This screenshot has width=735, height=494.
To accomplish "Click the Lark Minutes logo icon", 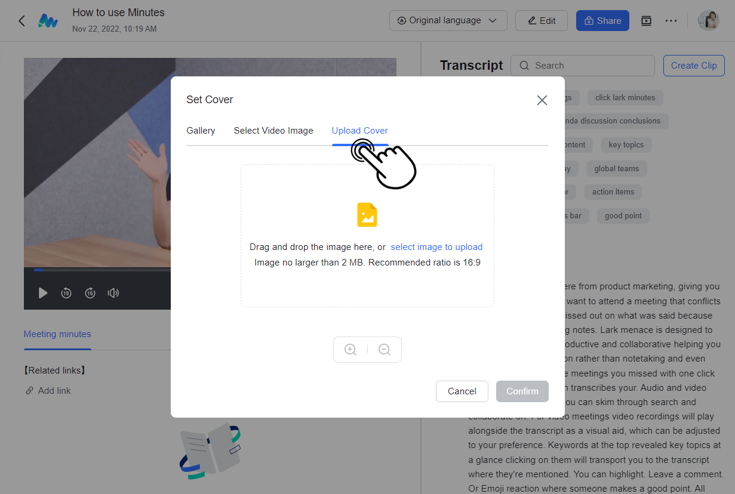I will [48, 21].
